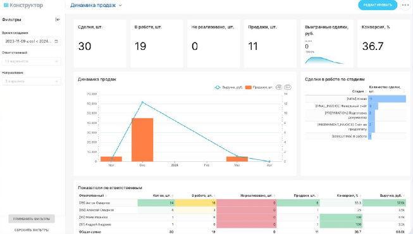Click the [NEW] Новая stage bar

pos(387,99)
